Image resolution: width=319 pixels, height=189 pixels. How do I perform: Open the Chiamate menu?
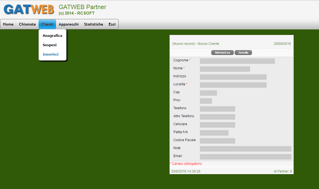click(28, 24)
